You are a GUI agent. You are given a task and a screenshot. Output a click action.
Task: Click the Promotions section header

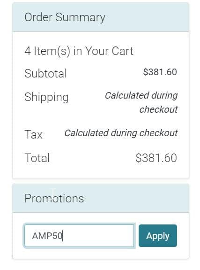pyautogui.click(x=101, y=198)
